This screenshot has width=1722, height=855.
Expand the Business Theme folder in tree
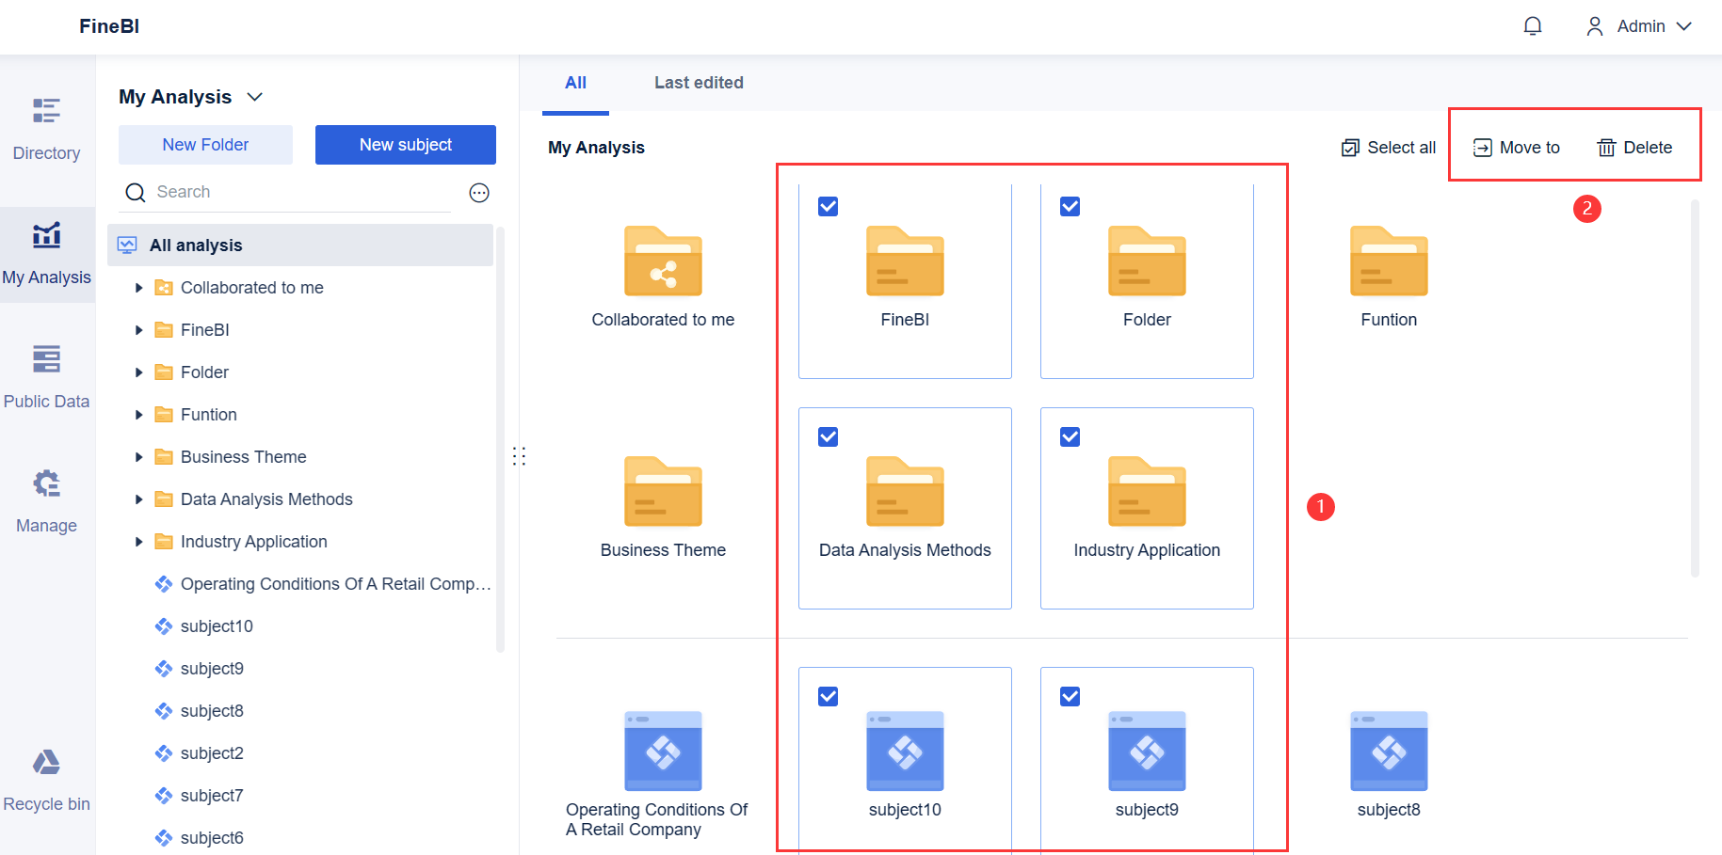click(138, 456)
